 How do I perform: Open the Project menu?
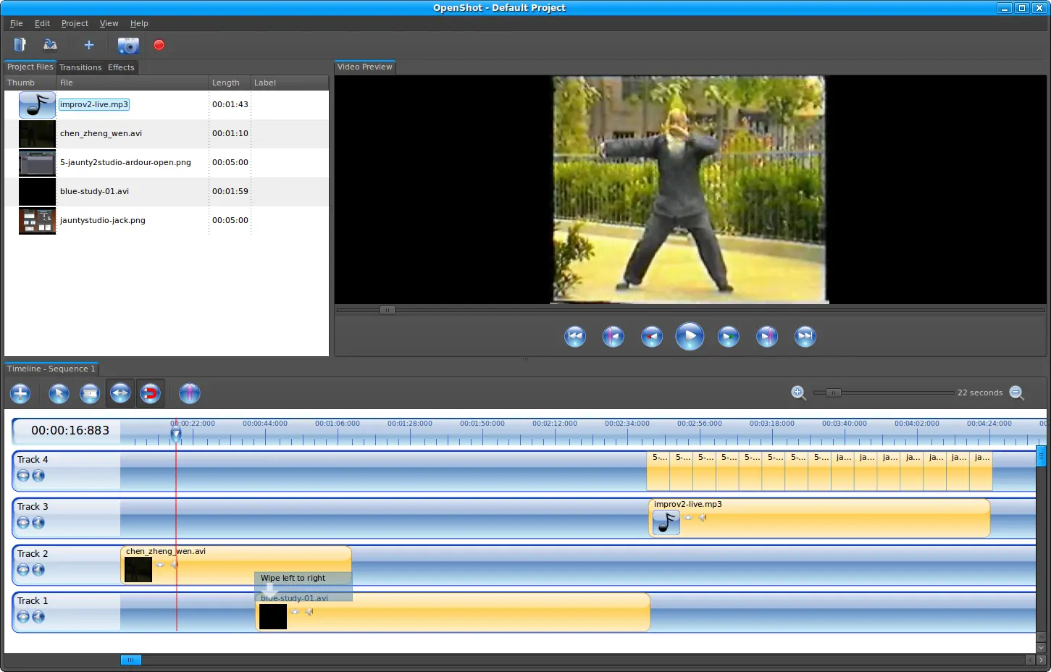75,23
